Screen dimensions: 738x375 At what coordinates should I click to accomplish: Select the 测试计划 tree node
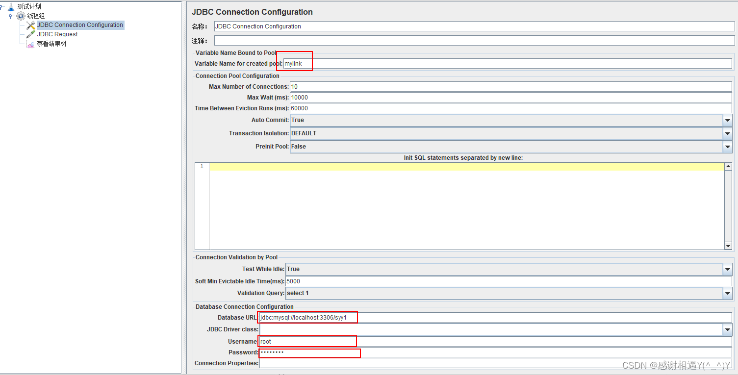tap(29, 7)
